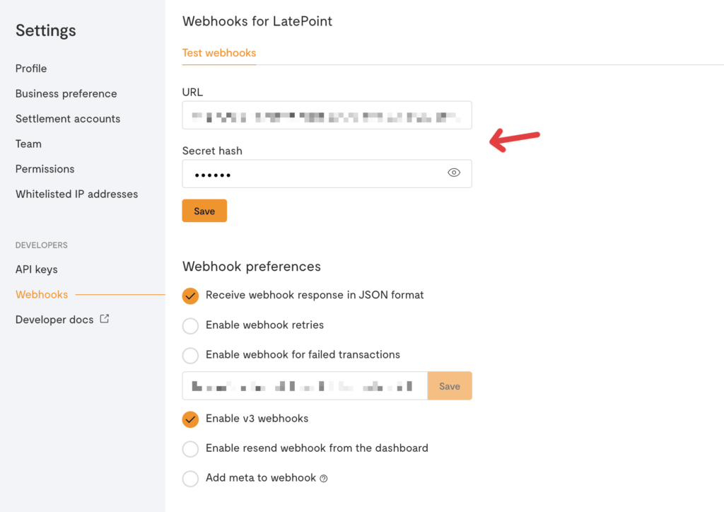Click Save beside failed transactions field
The image size is (724, 512).
(x=450, y=386)
